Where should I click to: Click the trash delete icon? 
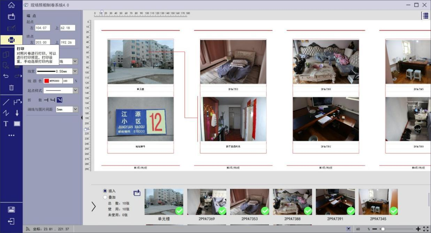coord(11,88)
